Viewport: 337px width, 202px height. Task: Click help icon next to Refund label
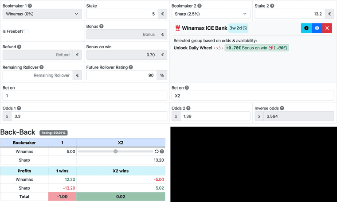[x=19, y=47]
